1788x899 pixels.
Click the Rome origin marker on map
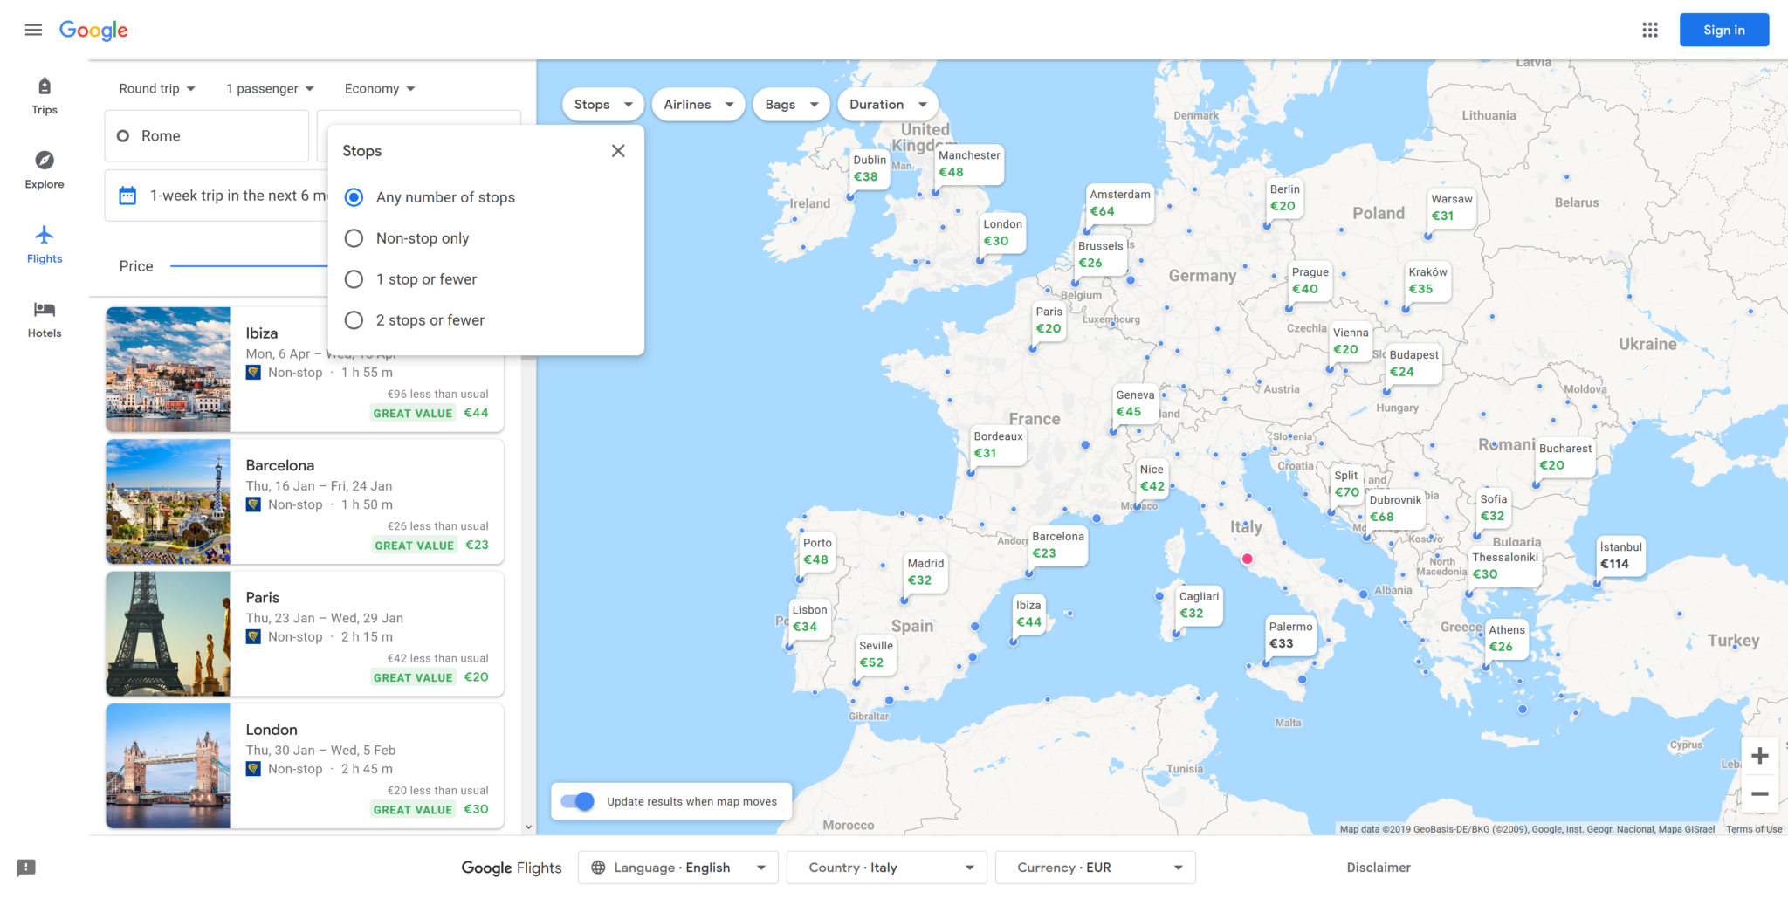click(1247, 559)
